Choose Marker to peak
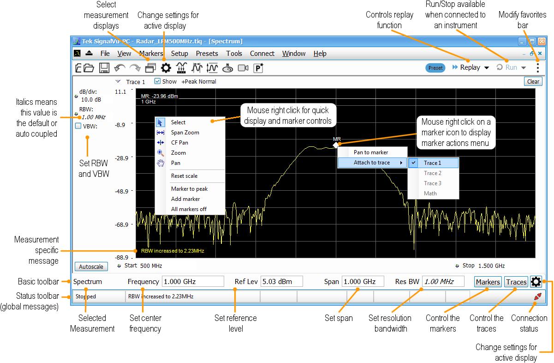The width and height of the screenshot is (554, 363). click(x=190, y=189)
